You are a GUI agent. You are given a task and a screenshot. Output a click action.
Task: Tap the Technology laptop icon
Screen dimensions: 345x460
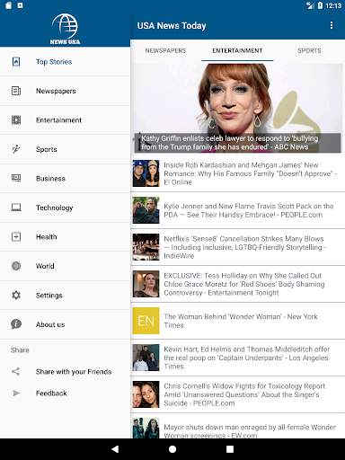(16, 208)
